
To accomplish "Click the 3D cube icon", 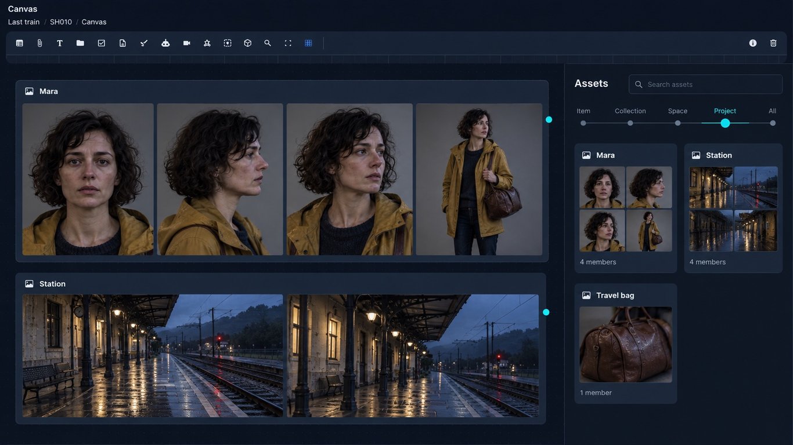I will (x=248, y=43).
